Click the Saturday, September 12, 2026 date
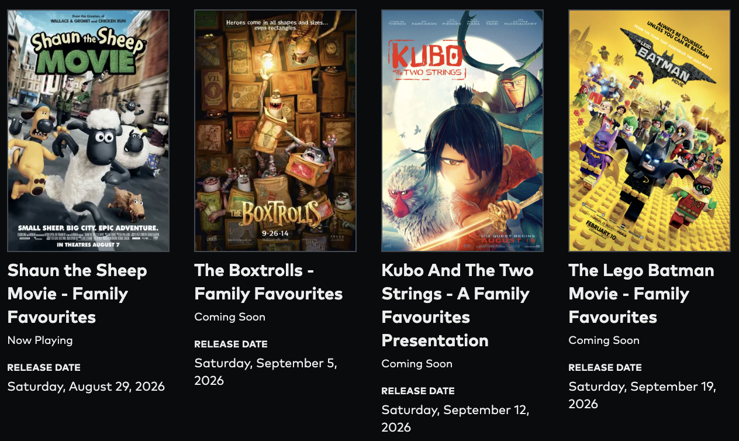The height and width of the screenshot is (441, 739). point(455,419)
